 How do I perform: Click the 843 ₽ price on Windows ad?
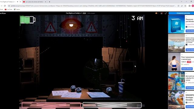pos(180,31)
